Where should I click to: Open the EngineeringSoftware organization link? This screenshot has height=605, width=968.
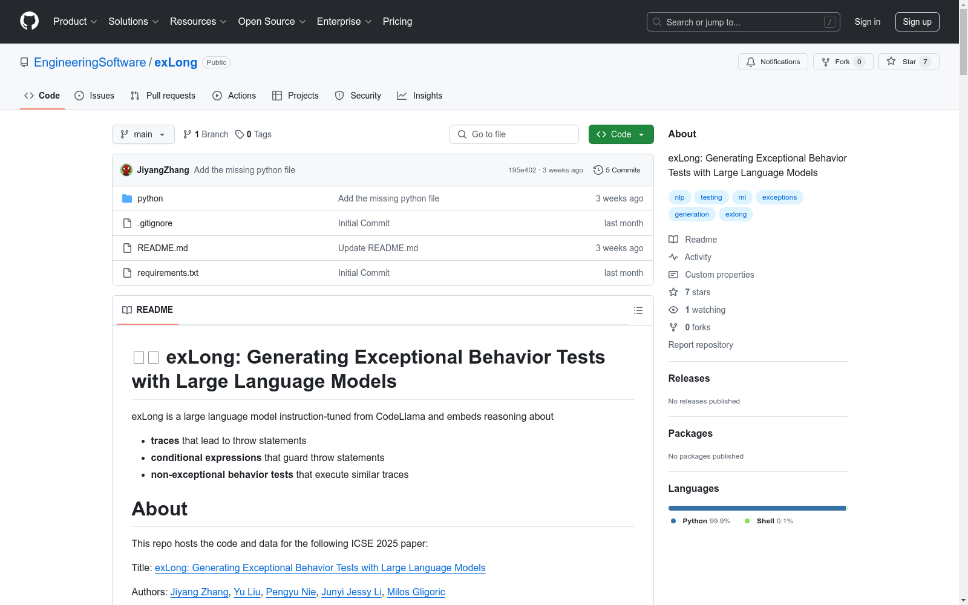[x=90, y=62]
